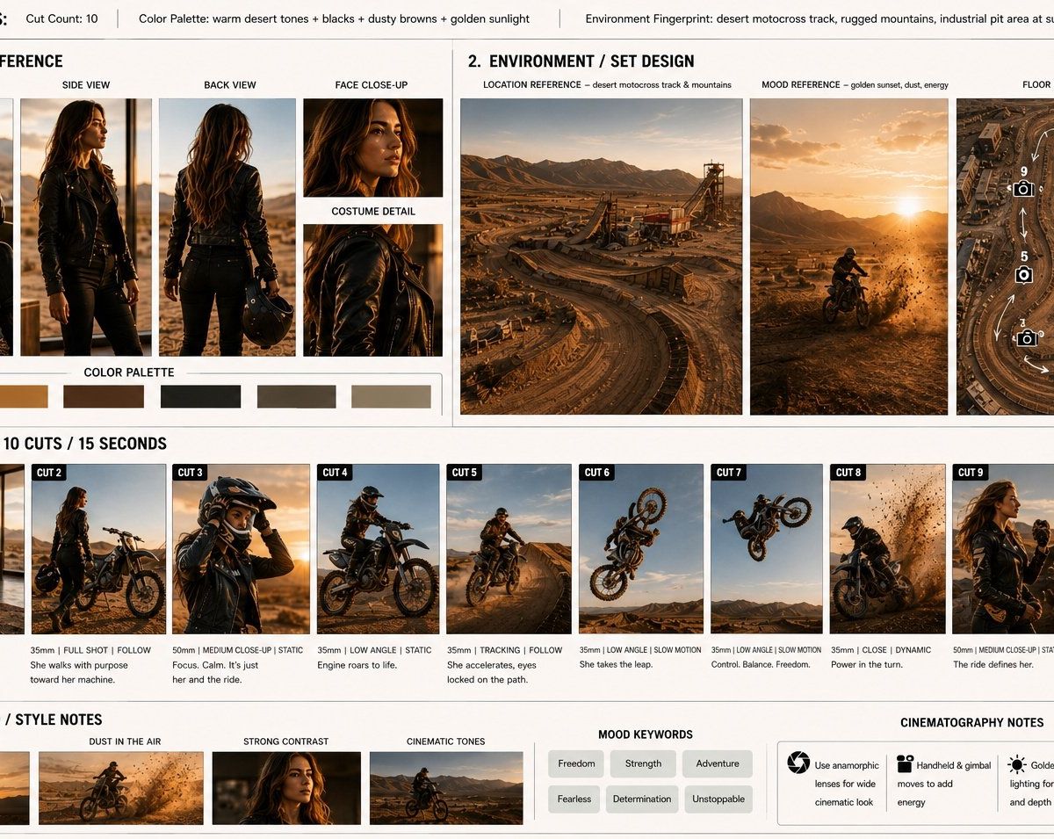Click '35mm | CLOSE | DYNAMIC' spec text
Viewport: 1054px width, 839px height.
coord(881,650)
